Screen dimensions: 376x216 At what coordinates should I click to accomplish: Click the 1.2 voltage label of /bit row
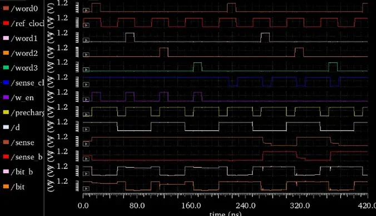(62, 181)
